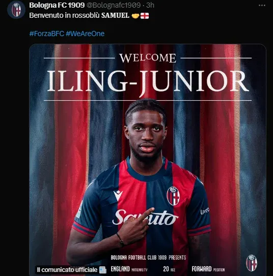Click the handshake emoji in tweet

point(135,16)
